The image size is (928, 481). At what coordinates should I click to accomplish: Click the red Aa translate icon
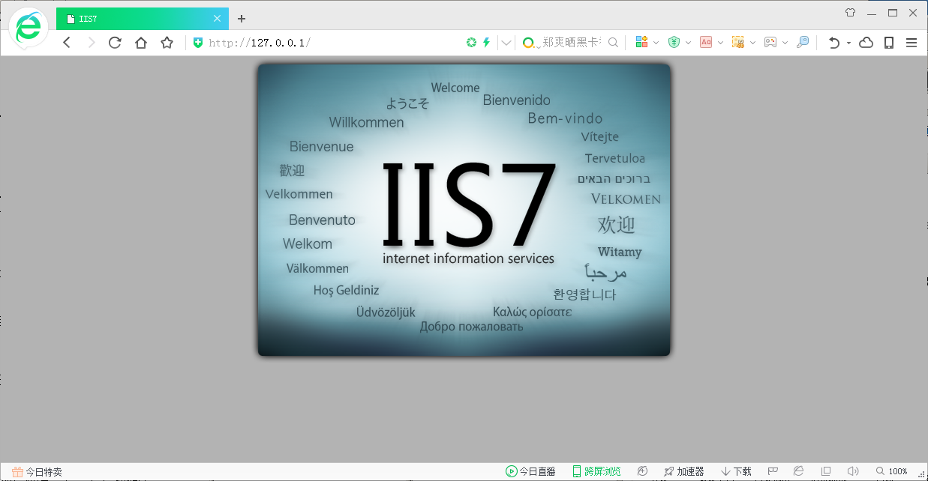706,43
